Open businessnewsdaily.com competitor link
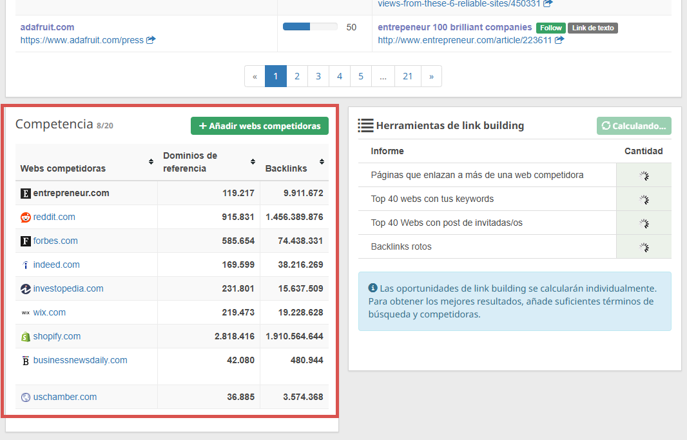687x440 pixels. [80, 360]
